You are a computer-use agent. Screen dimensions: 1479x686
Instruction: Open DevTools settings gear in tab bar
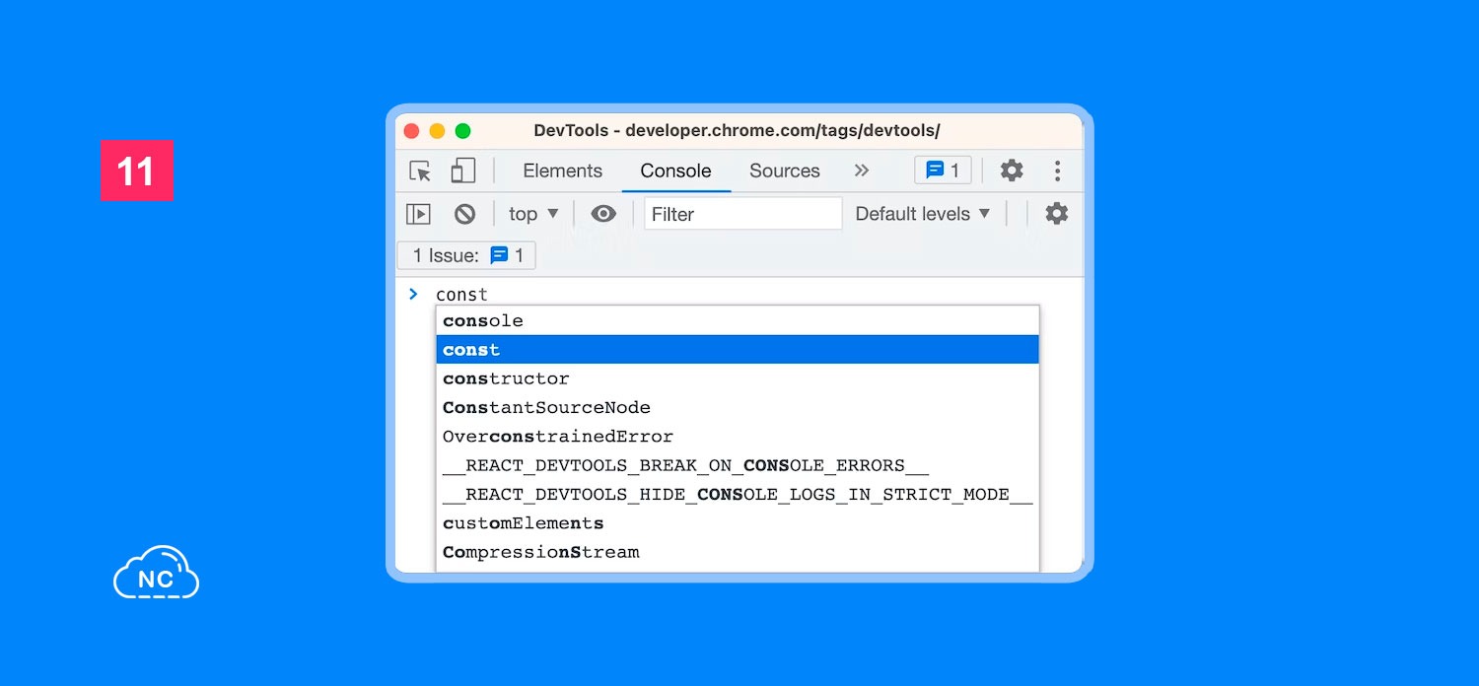(1012, 171)
